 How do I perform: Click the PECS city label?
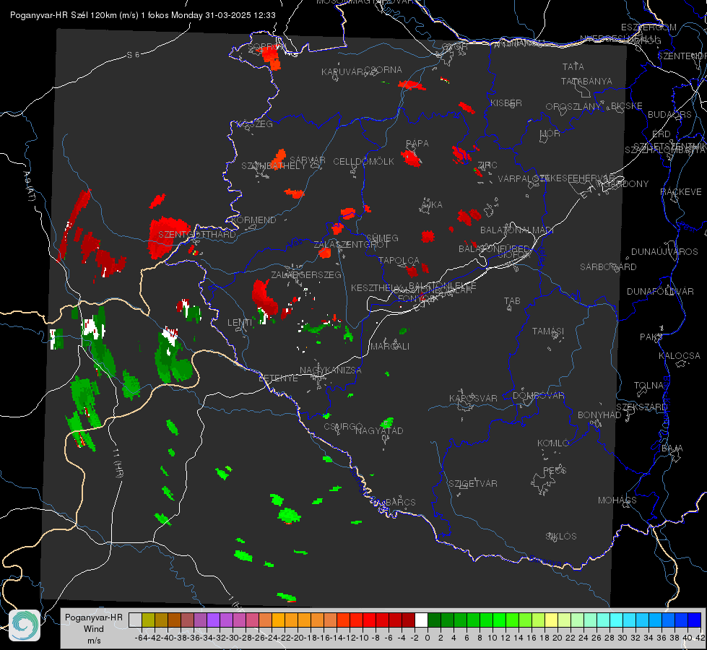(554, 470)
